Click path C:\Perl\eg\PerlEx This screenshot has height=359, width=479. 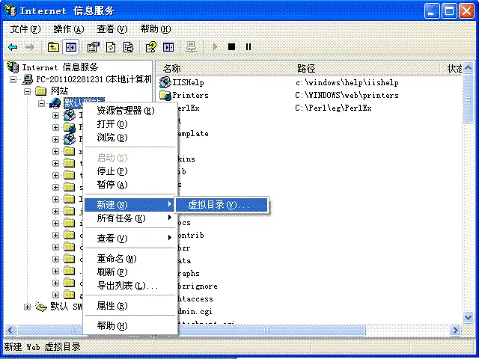[333, 108]
